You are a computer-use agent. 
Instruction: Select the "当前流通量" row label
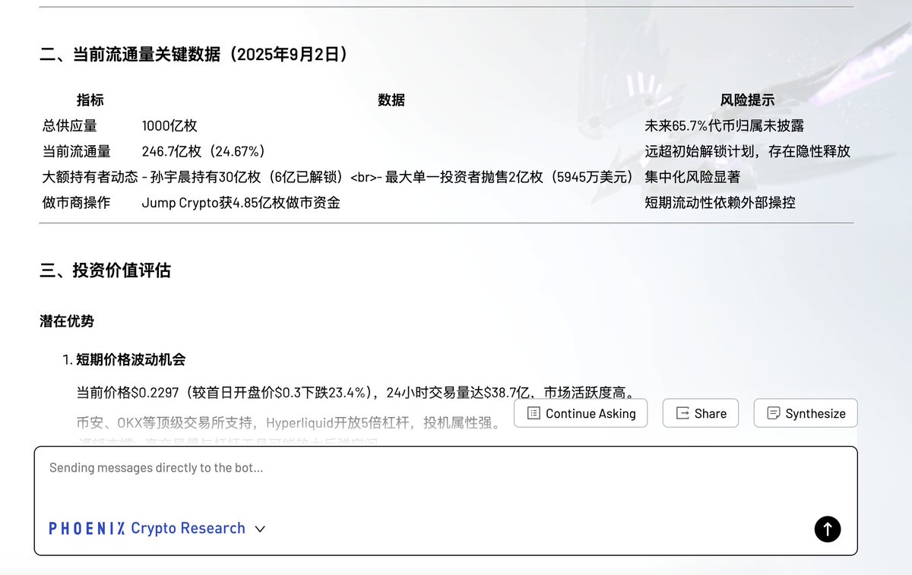pos(77,152)
